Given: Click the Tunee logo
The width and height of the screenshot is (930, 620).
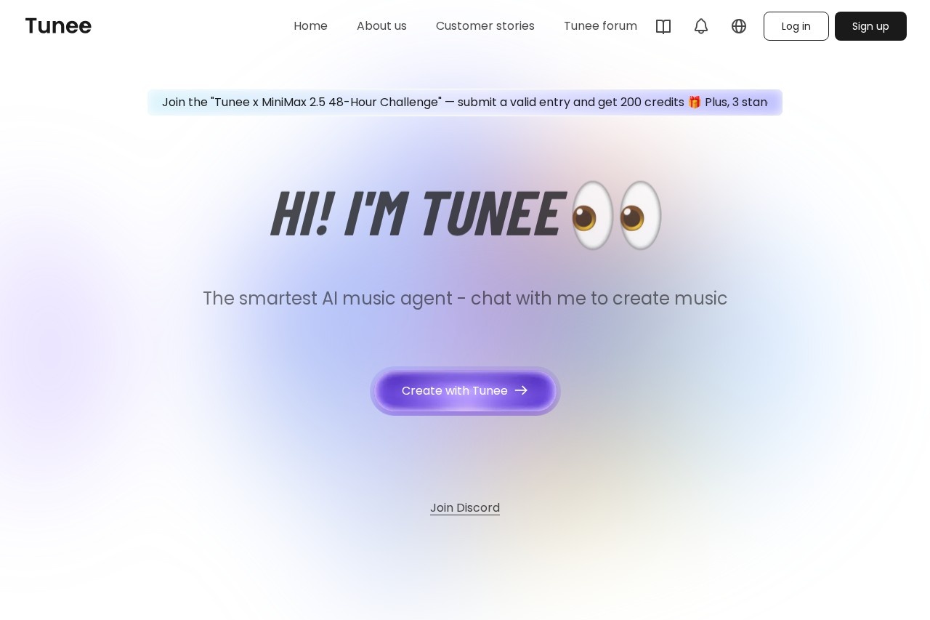Looking at the screenshot, I should tap(58, 26).
